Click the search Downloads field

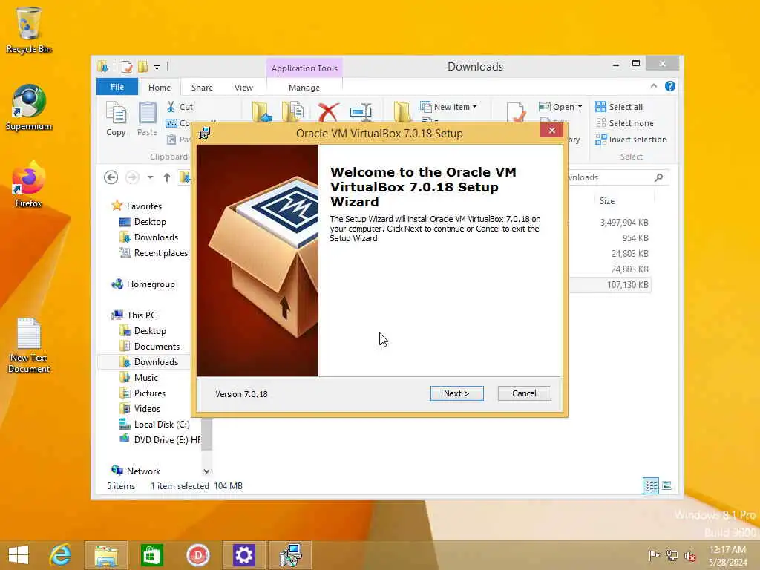click(618, 177)
